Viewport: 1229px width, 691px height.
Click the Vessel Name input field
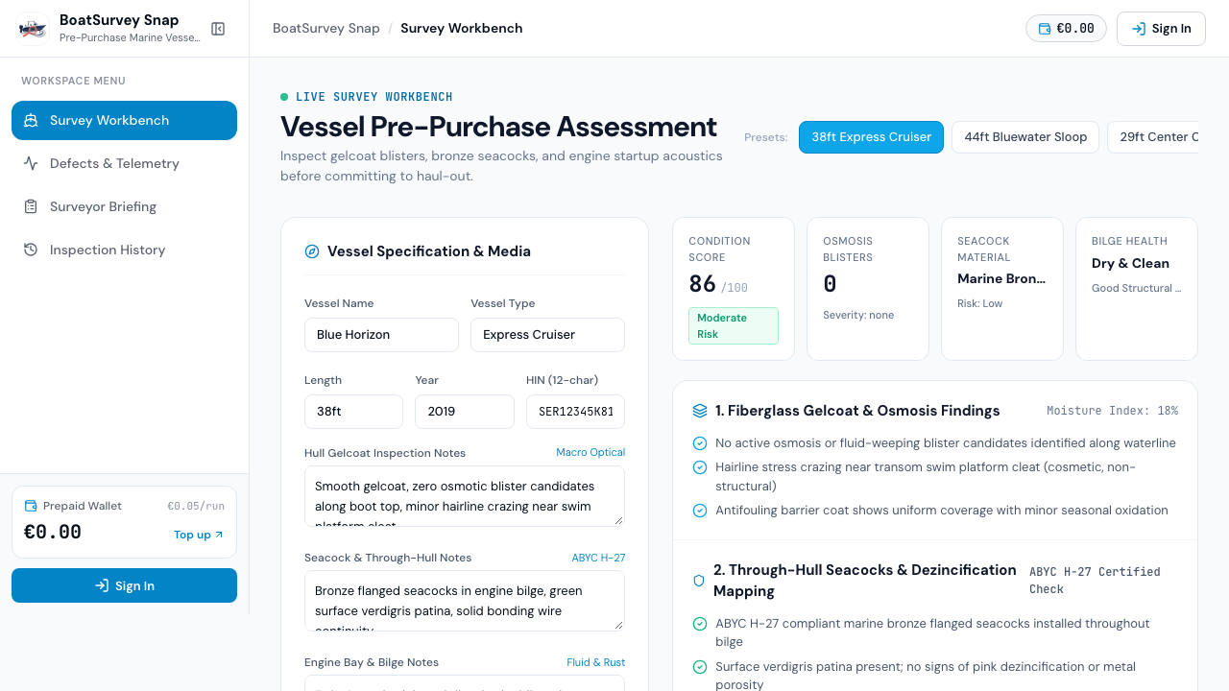coord(381,335)
